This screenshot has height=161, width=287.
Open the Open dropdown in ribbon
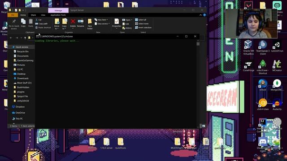[x=127, y=20]
